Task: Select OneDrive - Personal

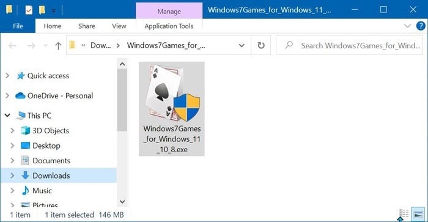Action: tap(60, 95)
